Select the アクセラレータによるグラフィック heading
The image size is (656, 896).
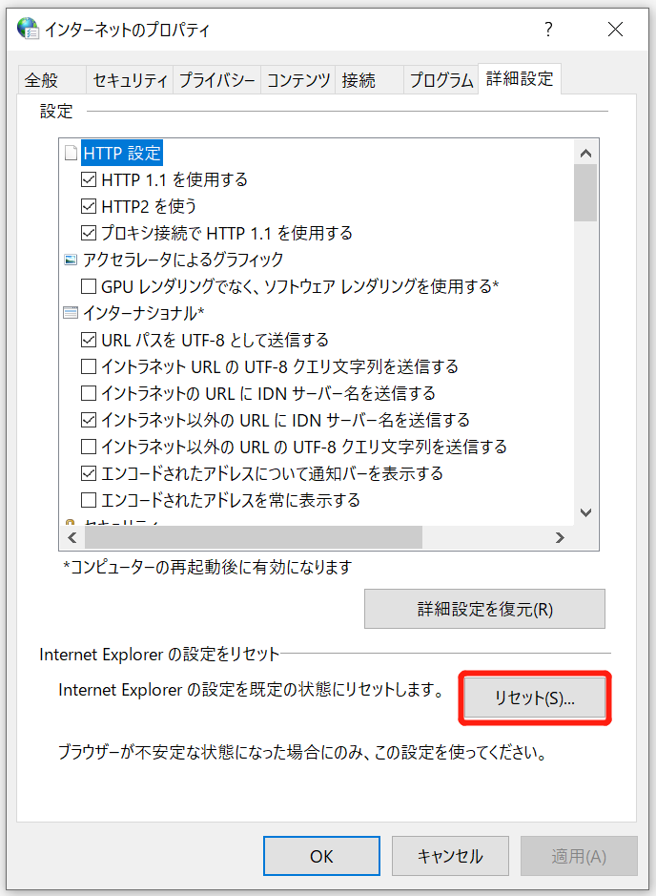click(x=183, y=260)
